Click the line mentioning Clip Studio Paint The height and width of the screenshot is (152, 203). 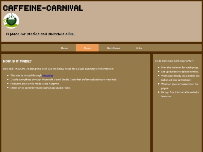tap(40, 88)
